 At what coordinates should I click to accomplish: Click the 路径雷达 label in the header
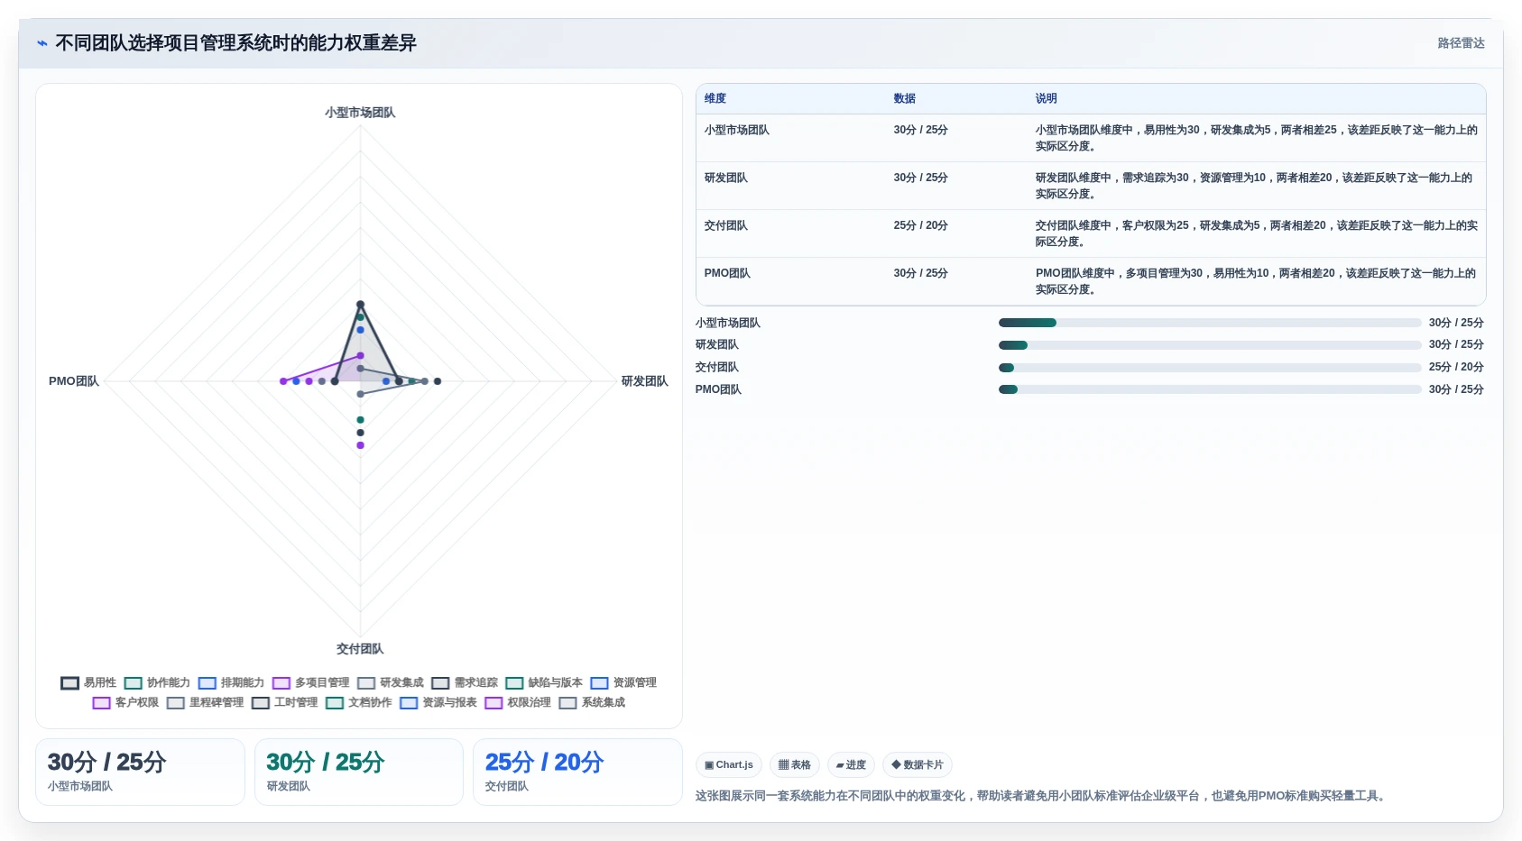1461,43
